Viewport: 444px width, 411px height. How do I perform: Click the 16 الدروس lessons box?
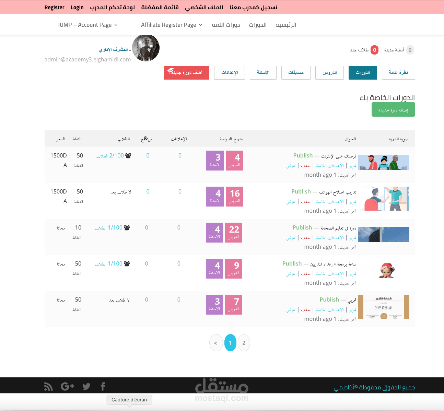tap(234, 197)
